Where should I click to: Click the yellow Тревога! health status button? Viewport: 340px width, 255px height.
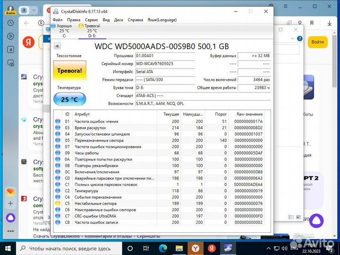pyautogui.click(x=69, y=70)
